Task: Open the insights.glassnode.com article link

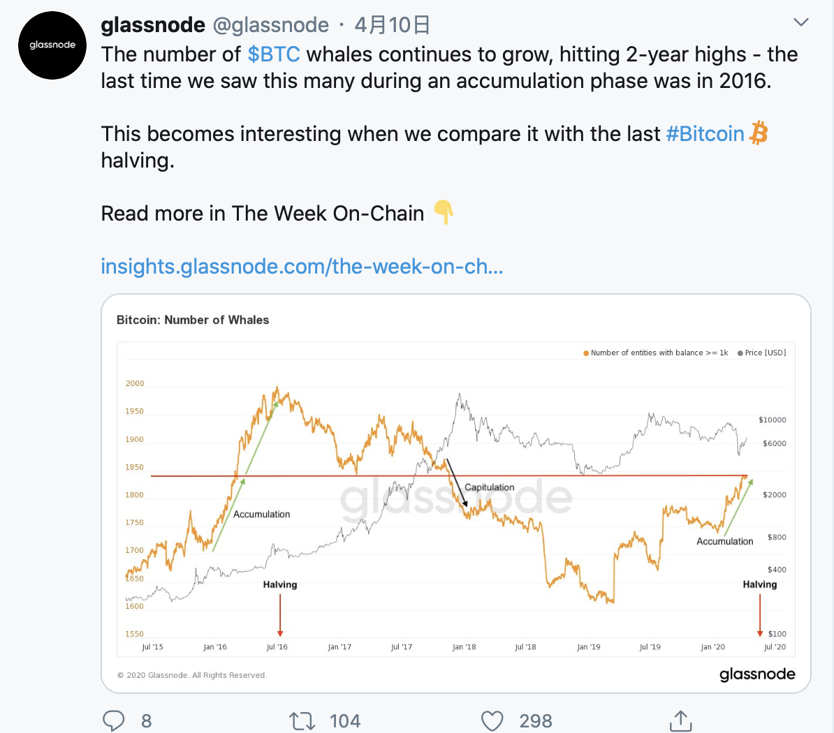Action: [302, 266]
